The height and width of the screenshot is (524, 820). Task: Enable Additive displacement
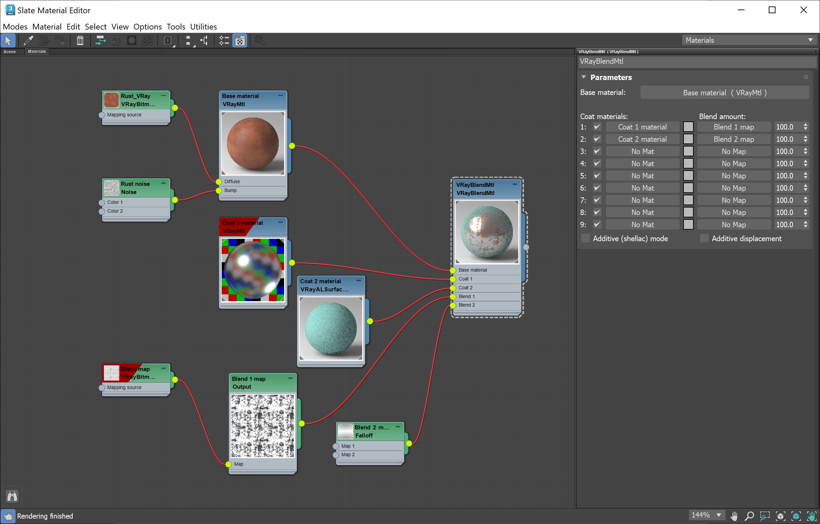[x=704, y=238]
